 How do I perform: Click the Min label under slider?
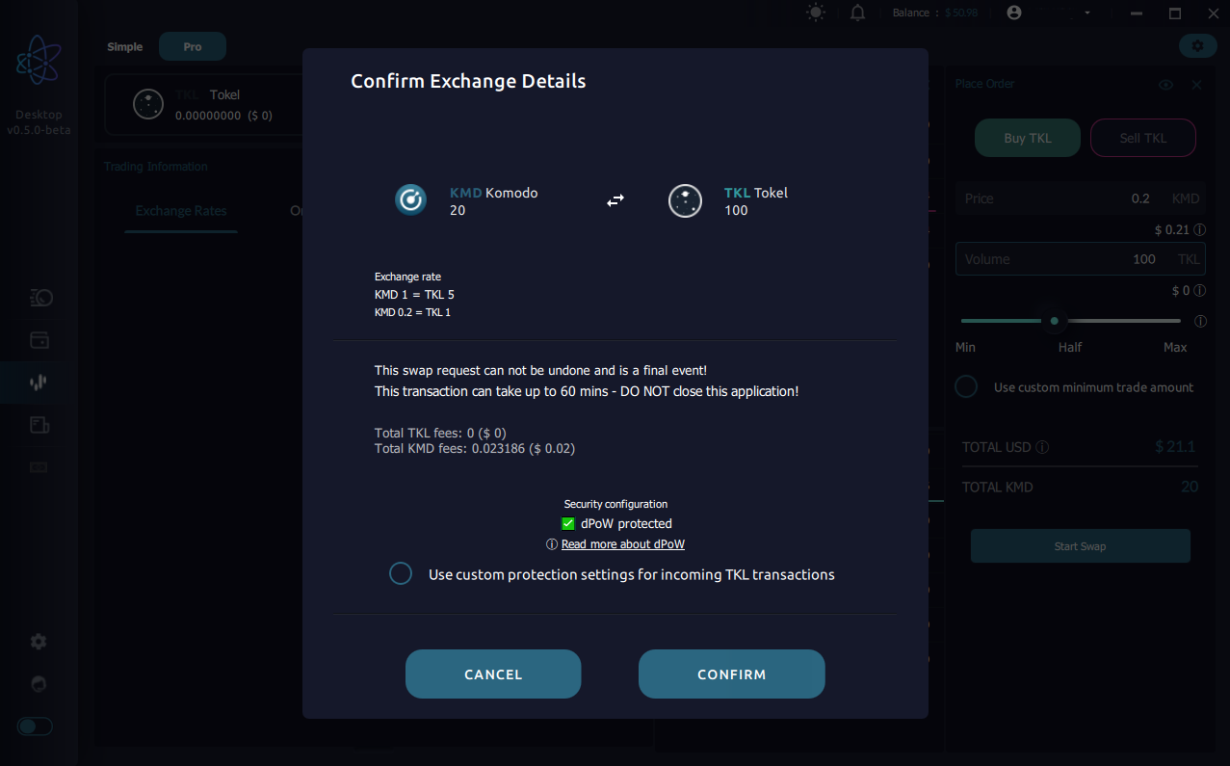(x=965, y=347)
